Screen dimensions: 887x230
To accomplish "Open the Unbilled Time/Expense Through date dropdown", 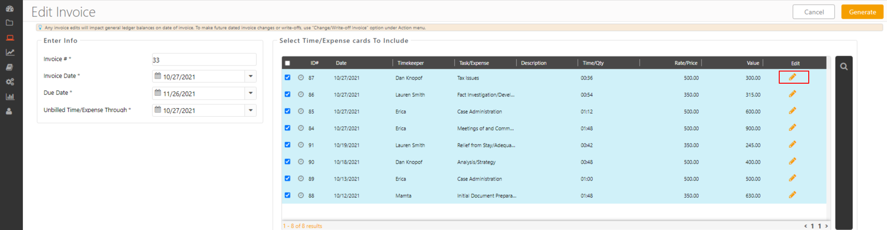I will pos(251,110).
